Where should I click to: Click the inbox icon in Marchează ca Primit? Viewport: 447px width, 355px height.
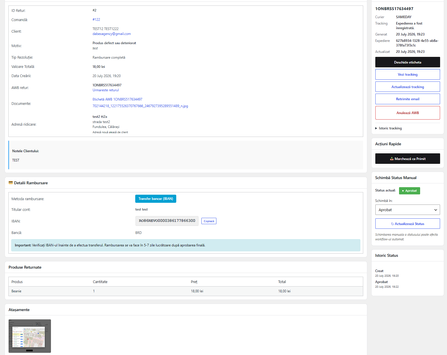(x=392, y=159)
